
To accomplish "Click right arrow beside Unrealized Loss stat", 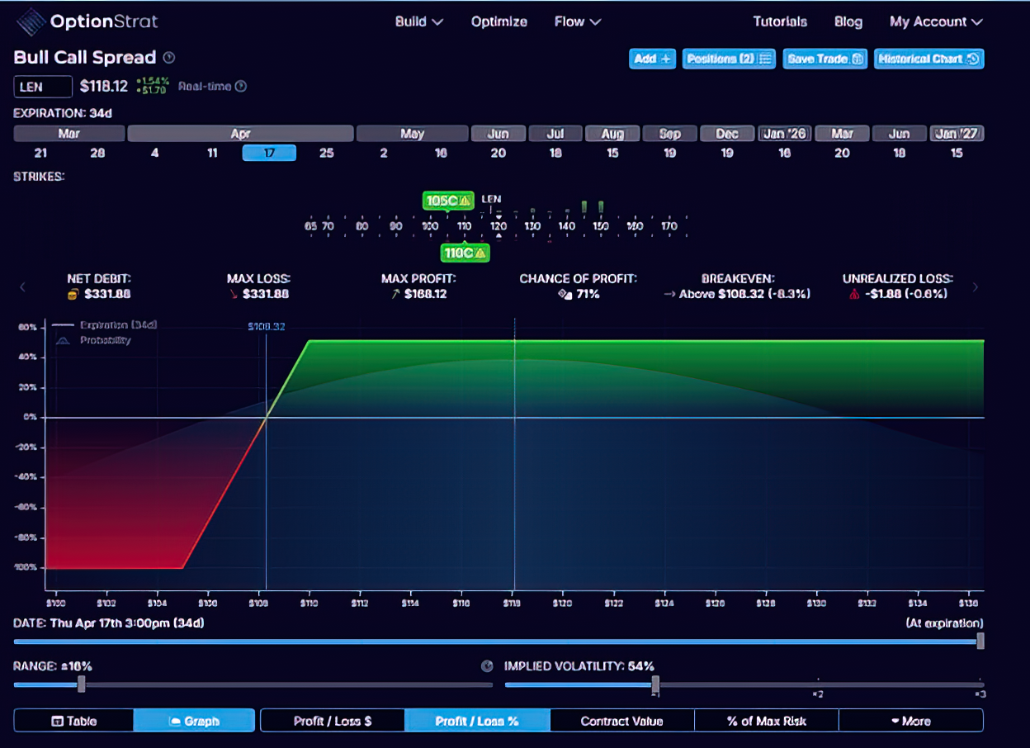I will pos(976,286).
